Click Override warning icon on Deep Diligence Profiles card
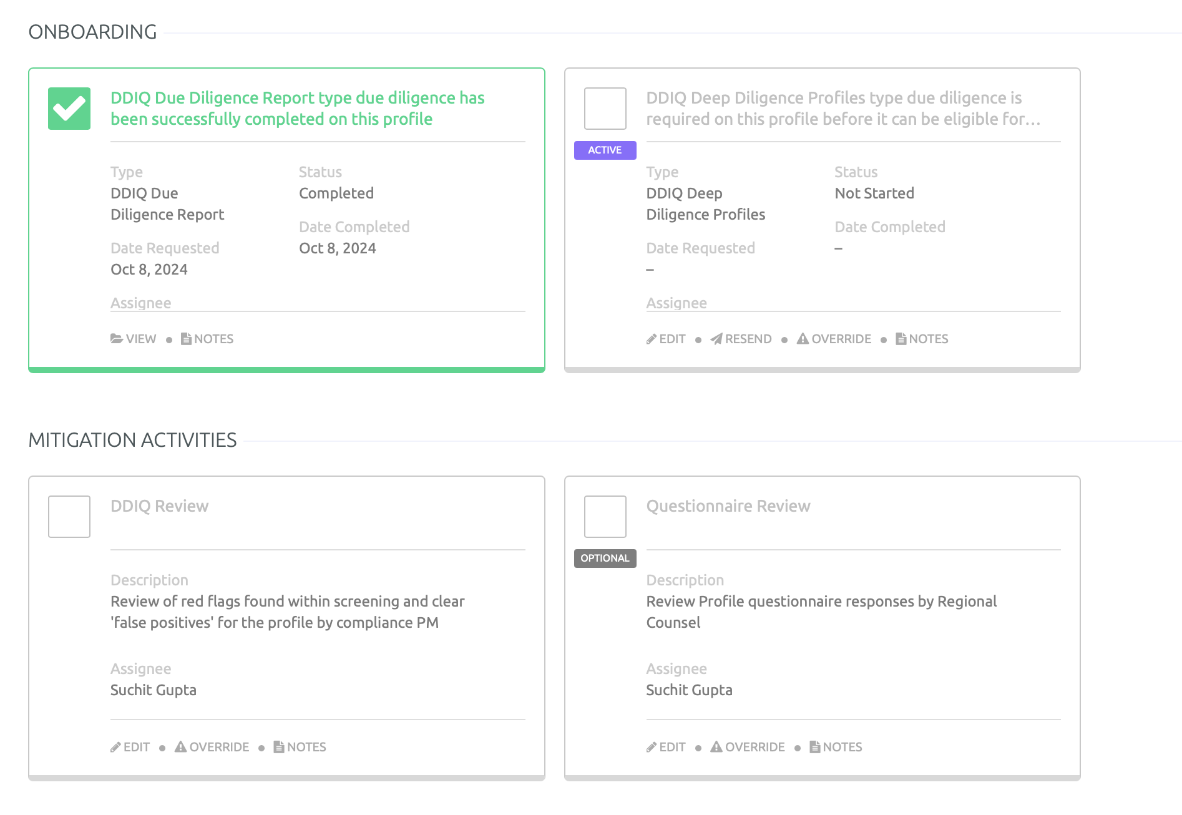 pyautogui.click(x=803, y=339)
